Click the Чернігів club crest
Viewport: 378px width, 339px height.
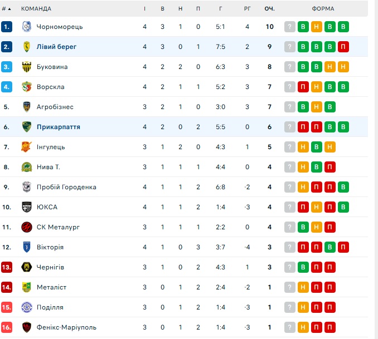point(27,267)
